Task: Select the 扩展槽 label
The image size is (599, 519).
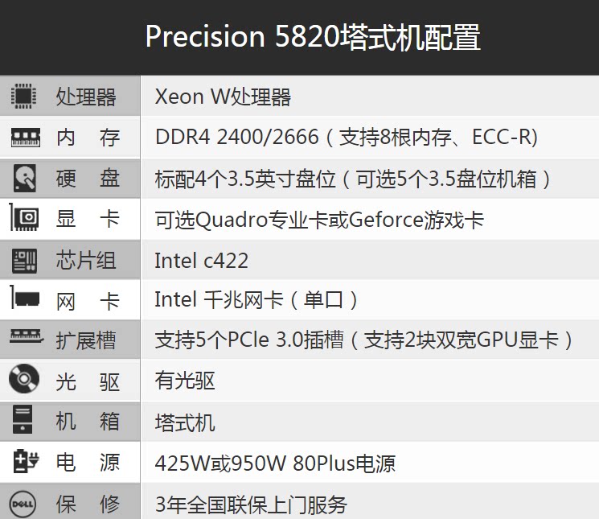Action: [86, 340]
